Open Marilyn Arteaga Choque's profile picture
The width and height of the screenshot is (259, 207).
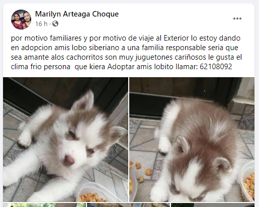point(21,20)
